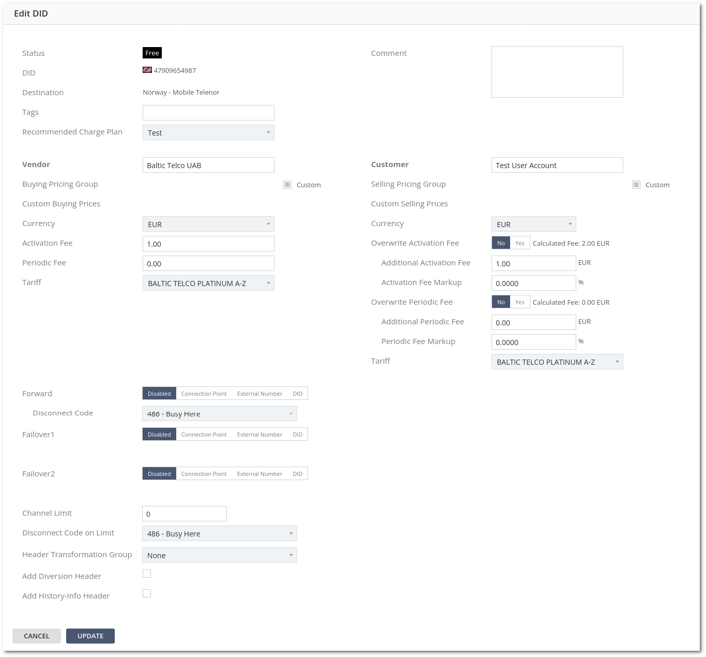Select Connection Point for Forward
The height and width of the screenshot is (657, 706).
point(204,394)
